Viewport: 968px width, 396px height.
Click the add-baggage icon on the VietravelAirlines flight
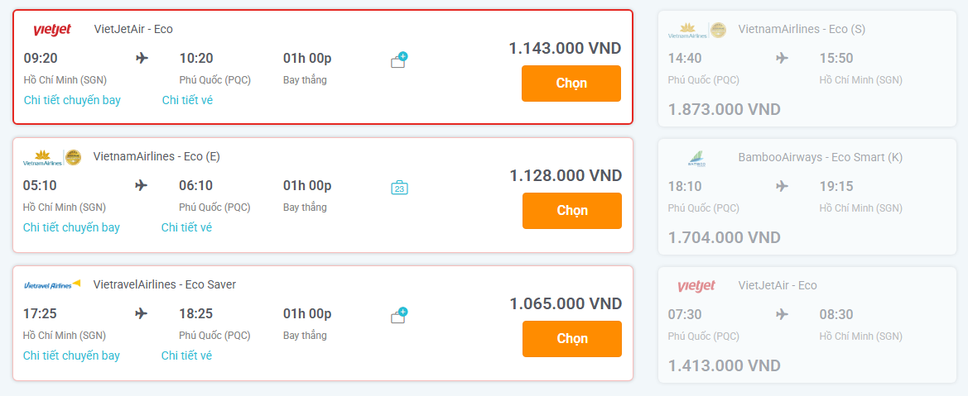tap(399, 316)
